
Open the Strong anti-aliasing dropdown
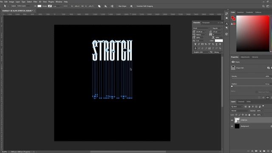click(218, 52)
